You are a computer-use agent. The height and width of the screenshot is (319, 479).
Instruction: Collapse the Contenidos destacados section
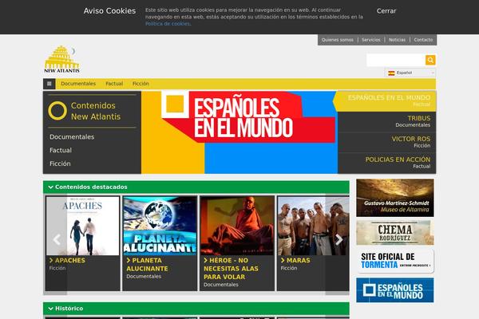point(51,187)
